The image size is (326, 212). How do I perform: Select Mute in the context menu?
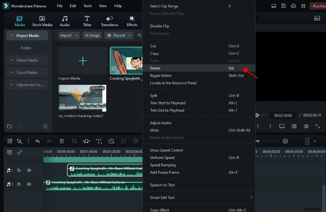(199, 130)
